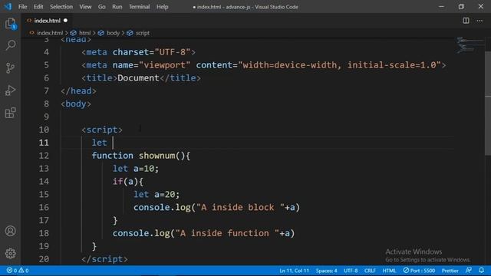The height and width of the screenshot is (276, 491).
Task: Minimize the VS Code window
Action: (441, 7)
